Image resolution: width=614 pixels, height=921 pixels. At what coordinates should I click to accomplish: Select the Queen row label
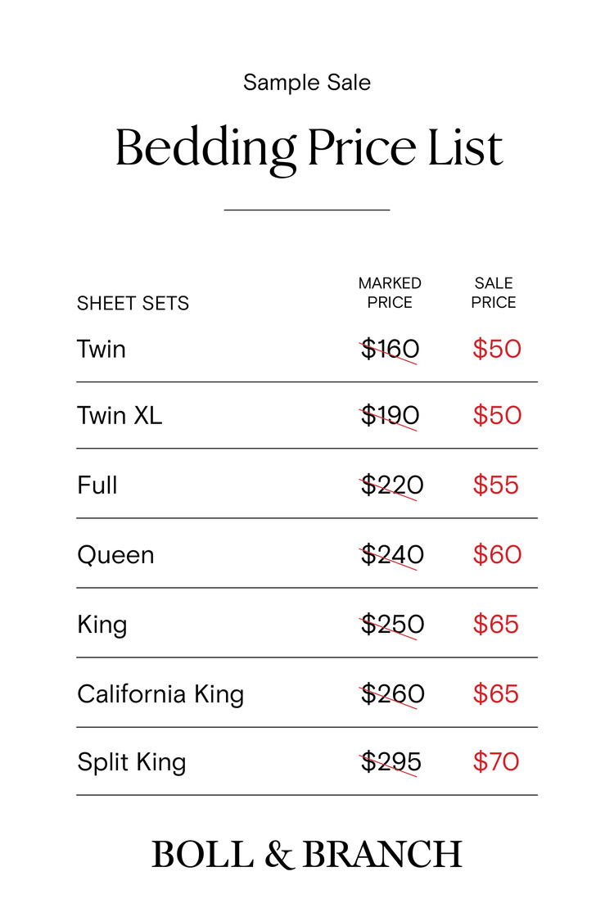pos(115,555)
